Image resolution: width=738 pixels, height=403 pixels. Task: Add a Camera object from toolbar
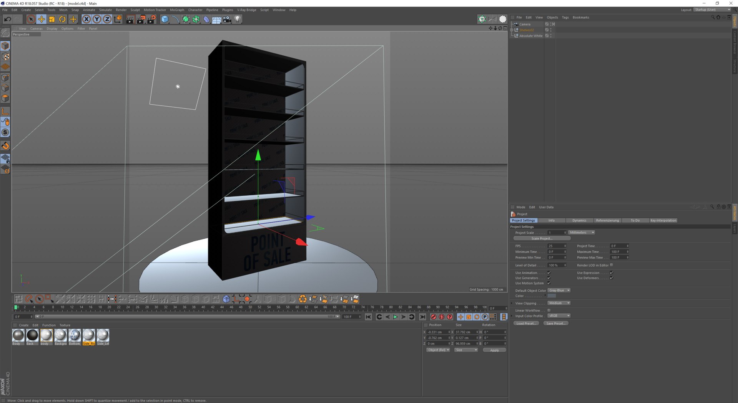pos(227,19)
